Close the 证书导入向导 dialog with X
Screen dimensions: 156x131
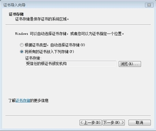click(149, 5)
